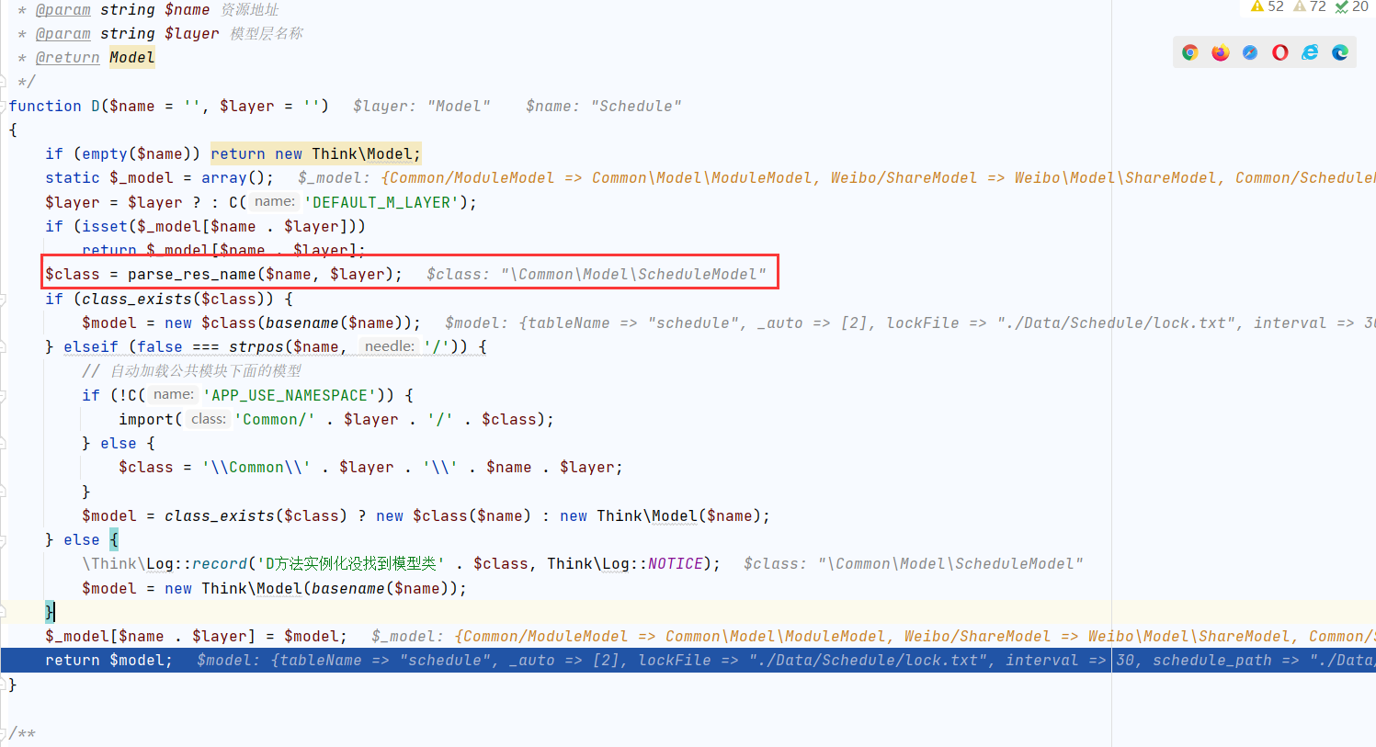Click the 'else' keyword before the highlighted brace

(82, 539)
